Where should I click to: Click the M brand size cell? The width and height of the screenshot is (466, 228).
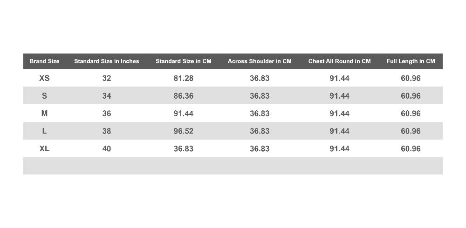click(x=44, y=114)
